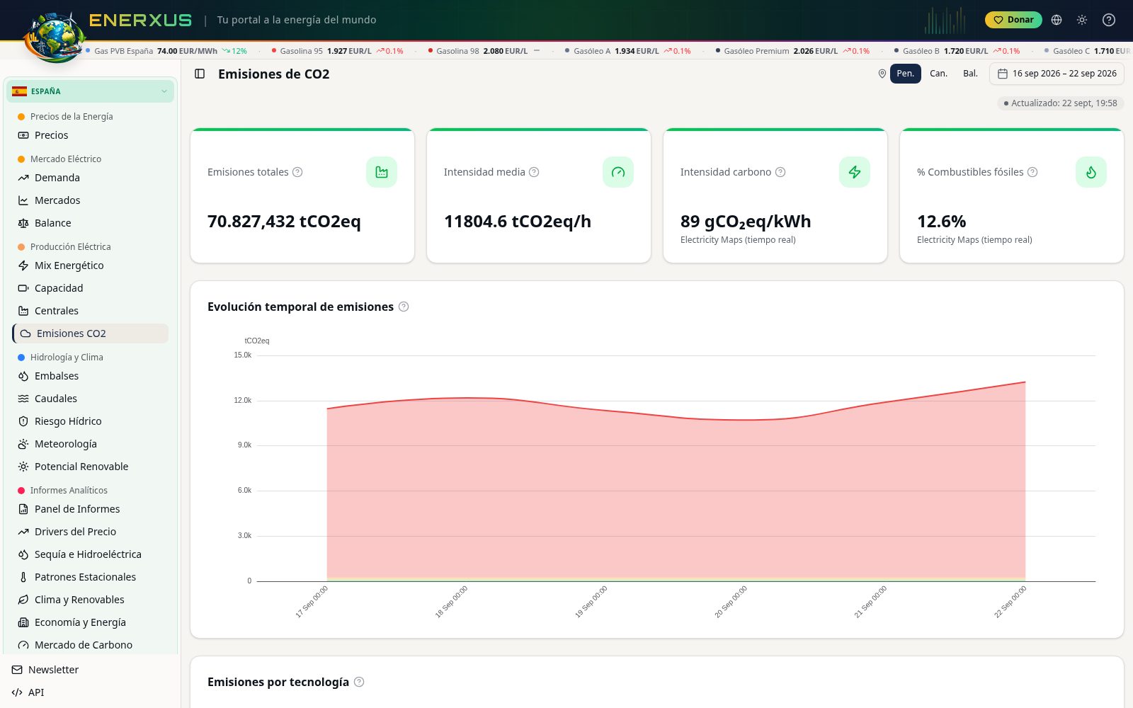Open help question mark in header
This screenshot has height=708, width=1133.
(1109, 20)
